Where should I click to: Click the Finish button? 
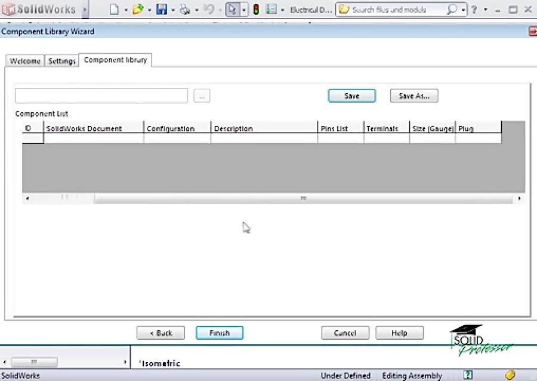(x=220, y=333)
